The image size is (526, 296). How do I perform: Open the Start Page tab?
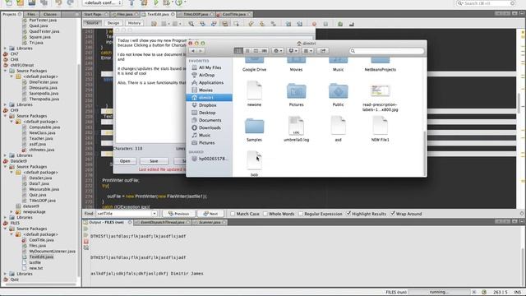[x=93, y=15]
